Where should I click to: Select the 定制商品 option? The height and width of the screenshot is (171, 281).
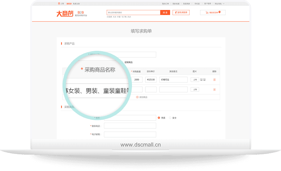[x=128, y=62]
